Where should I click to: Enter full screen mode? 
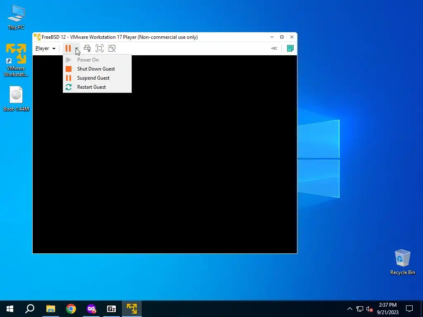point(100,48)
